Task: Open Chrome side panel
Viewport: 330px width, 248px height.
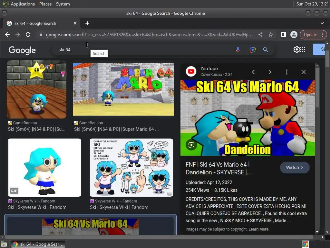Action: tap(284, 35)
